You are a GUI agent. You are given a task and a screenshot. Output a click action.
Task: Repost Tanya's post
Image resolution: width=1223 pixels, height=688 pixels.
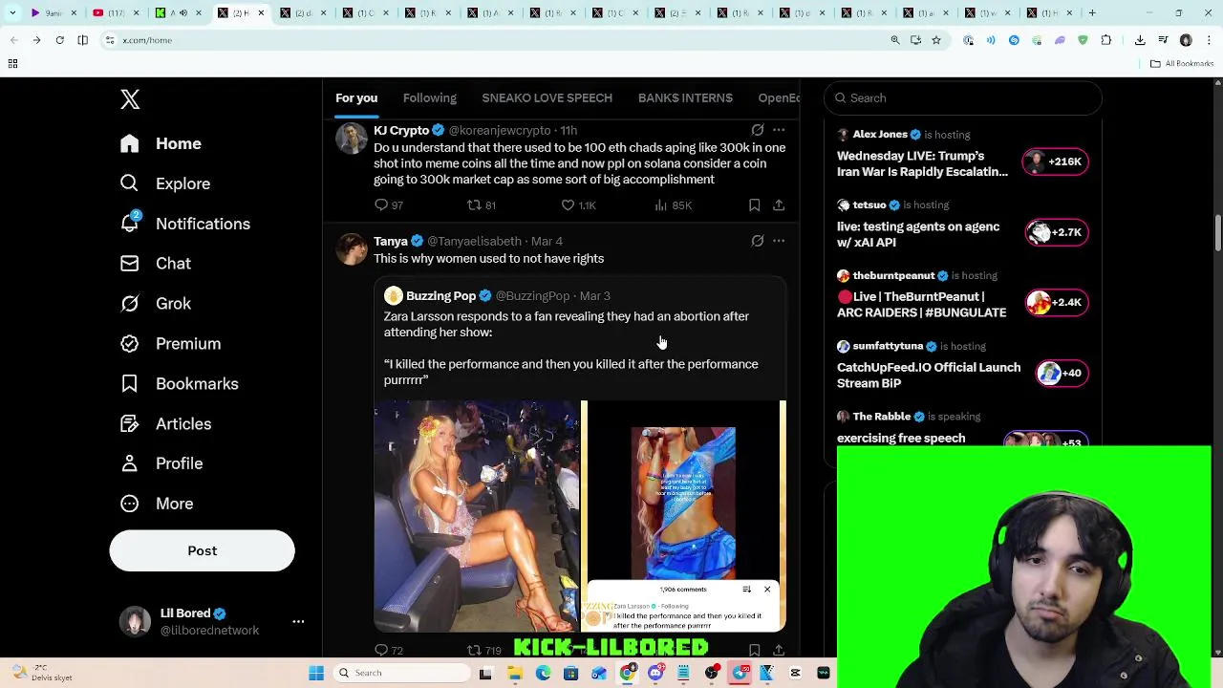click(x=483, y=651)
